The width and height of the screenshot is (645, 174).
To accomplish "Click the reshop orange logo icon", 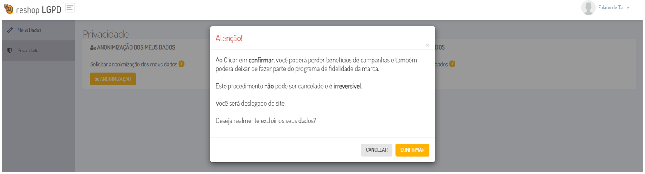I will 8,9.
